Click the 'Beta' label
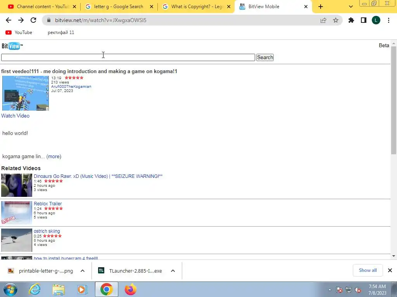The height and width of the screenshot is (297, 397). (384, 46)
